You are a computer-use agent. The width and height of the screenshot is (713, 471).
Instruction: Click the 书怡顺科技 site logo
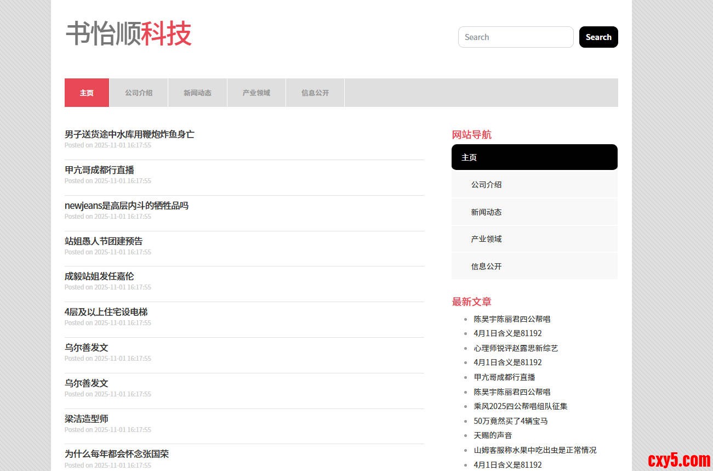point(129,34)
